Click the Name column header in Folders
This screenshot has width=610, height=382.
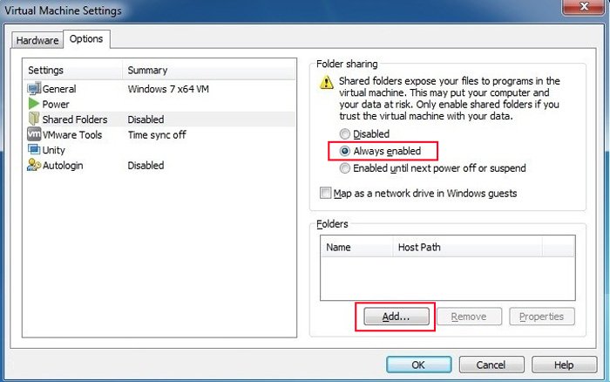tap(356, 248)
